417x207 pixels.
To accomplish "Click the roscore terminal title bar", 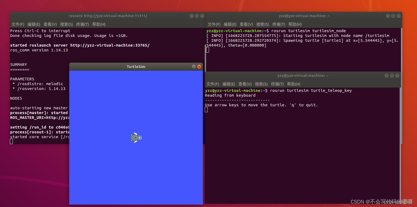I will (x=108, y=16).
